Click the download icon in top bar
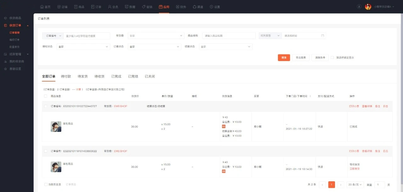 point(359,7)
